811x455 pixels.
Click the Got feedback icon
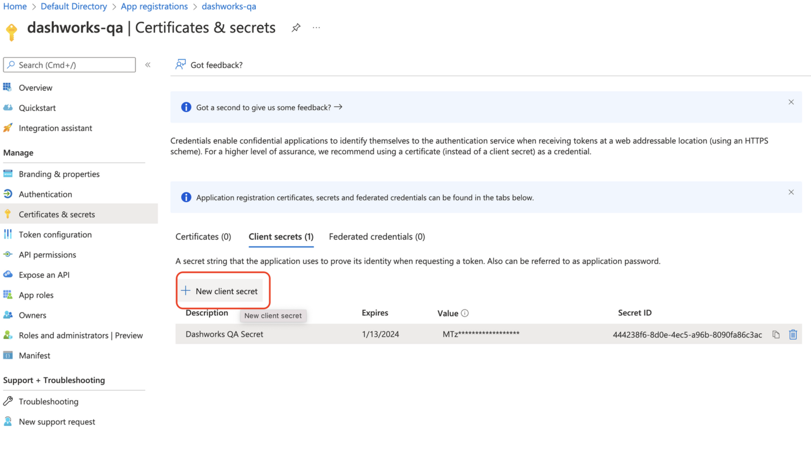point(181,65)
